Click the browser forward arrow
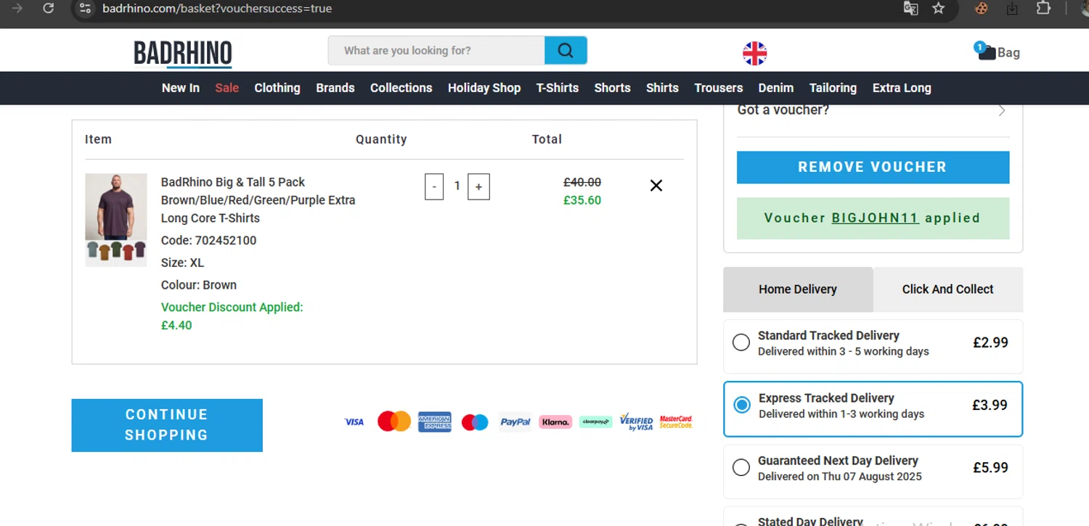Viewport: 1089px width, 526px height. (17, 9)
